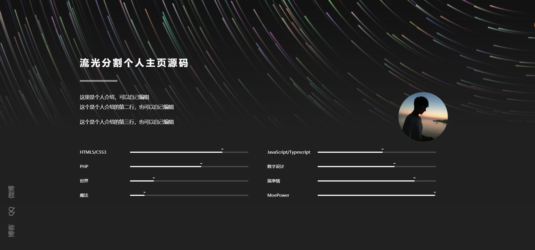The width and height of the screenshot is (535, 250).
Task: Click the 世界 skill label
Action: coord(84,181)
